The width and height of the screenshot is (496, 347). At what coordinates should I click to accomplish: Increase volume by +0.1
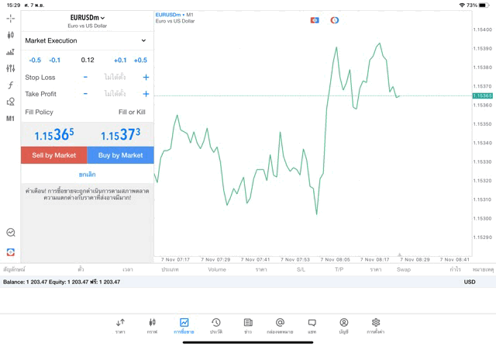120,61
